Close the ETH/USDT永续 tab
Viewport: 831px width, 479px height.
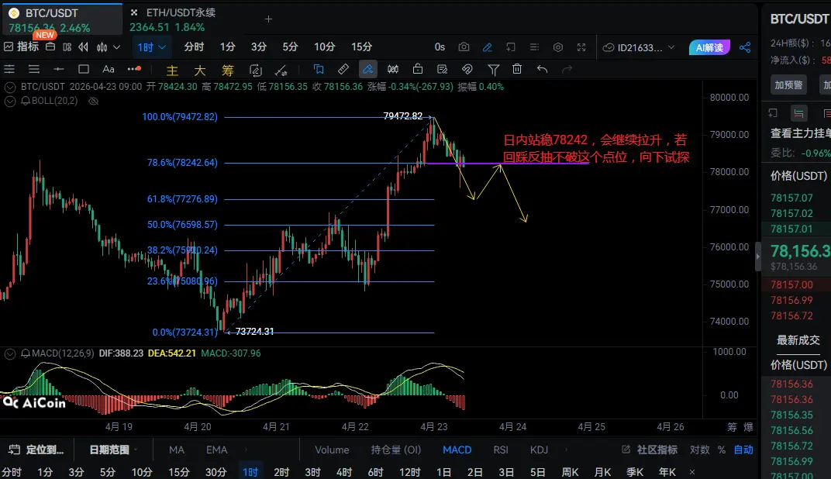pos(134,12)
